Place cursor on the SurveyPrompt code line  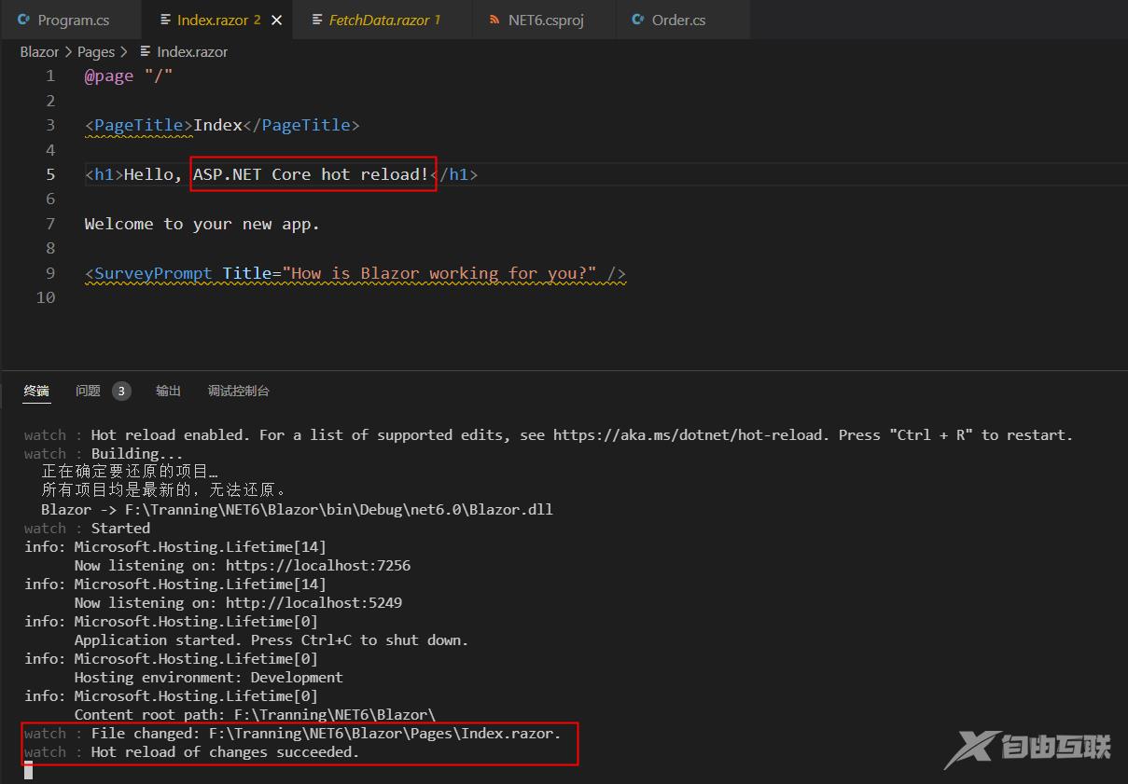click(355, 274)
